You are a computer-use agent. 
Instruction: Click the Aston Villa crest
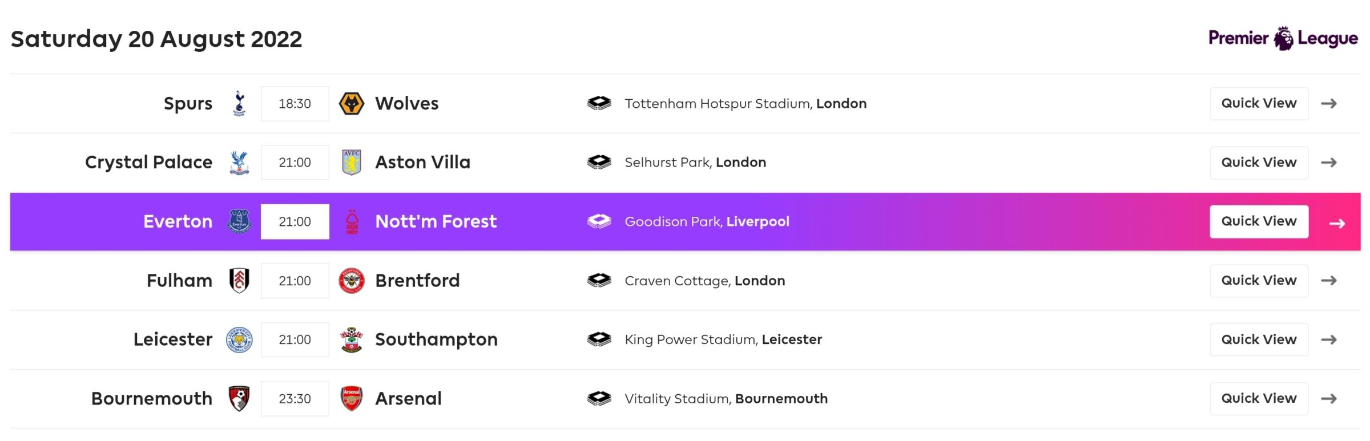pyautogui.click(x=351, y=162)
